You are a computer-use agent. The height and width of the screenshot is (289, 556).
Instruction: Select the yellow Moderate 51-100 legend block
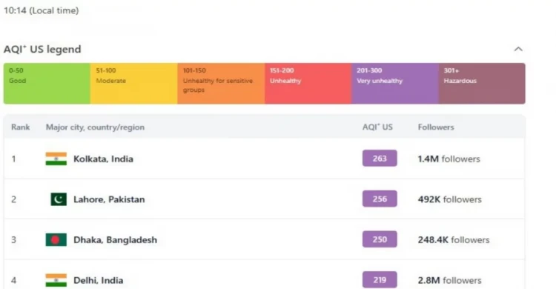coord(134,84)
